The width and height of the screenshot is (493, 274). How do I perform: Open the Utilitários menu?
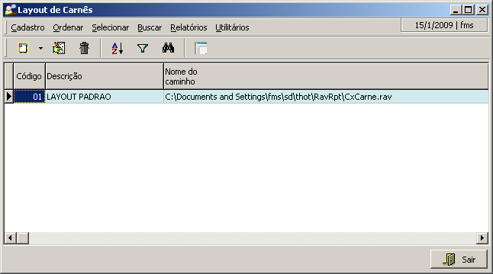[232, 27]
